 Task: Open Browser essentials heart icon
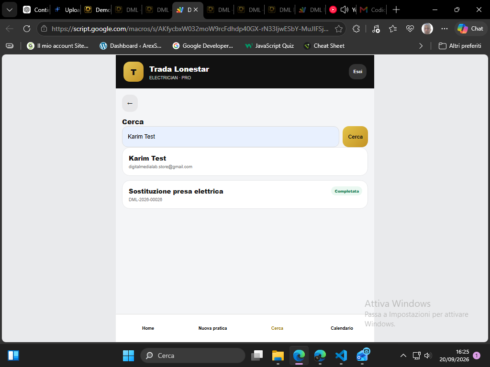pos(410,29)
